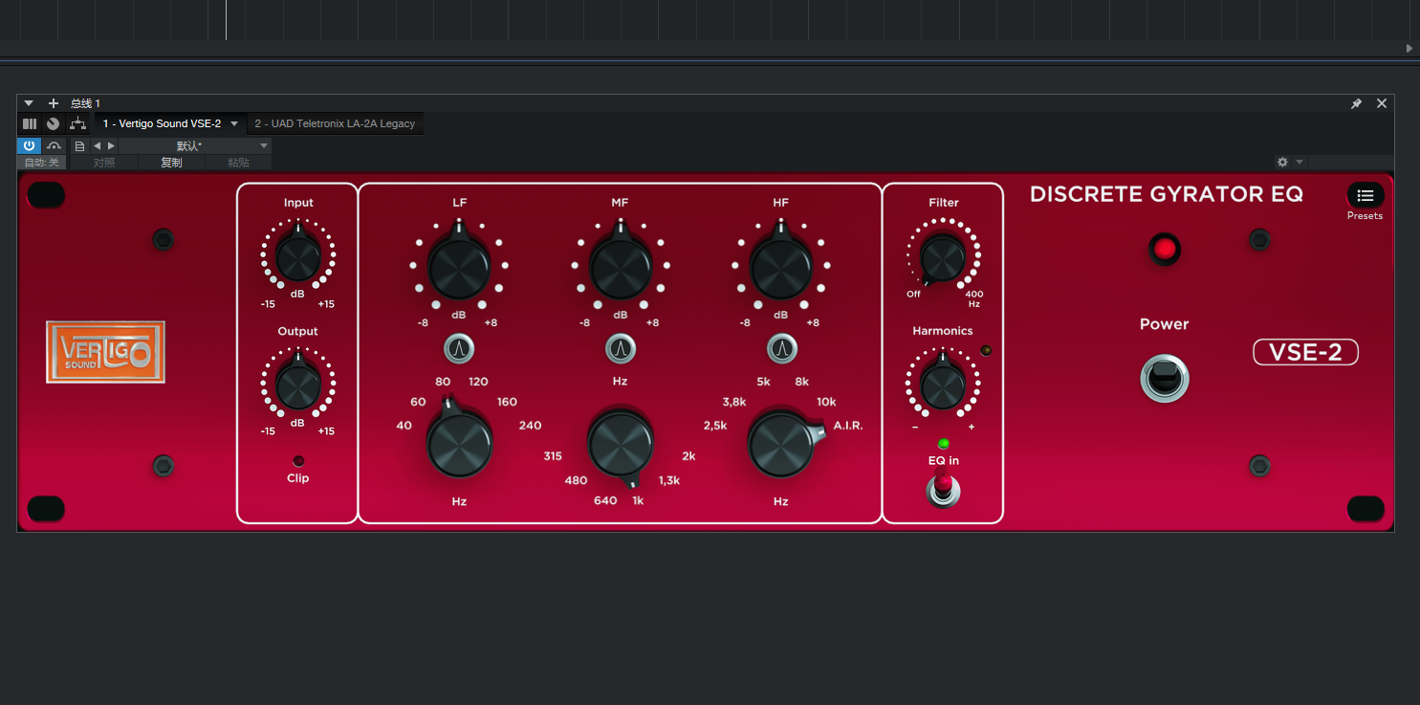
Task: Set MF frequency to 1,3k
Action: tap(669, 480)
